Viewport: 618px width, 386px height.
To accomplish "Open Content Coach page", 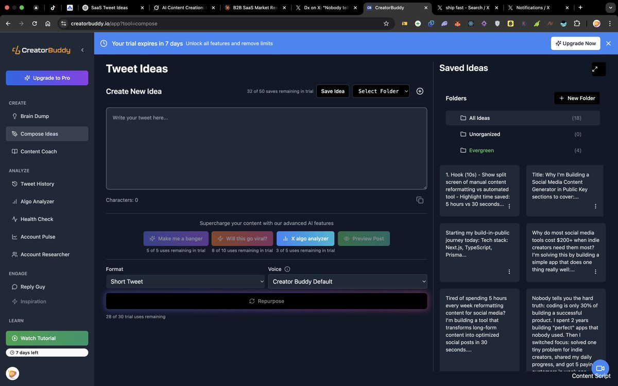I will (x=47, y=151).
